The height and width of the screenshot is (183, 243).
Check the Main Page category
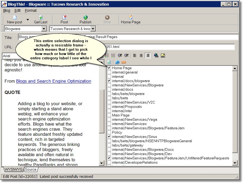pyautogui.click(x=109, y=115)
